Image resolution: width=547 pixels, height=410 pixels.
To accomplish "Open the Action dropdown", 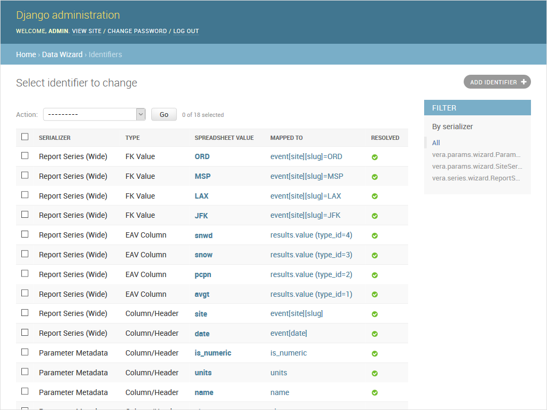I will pyautogui.click(x=94, y=114).
